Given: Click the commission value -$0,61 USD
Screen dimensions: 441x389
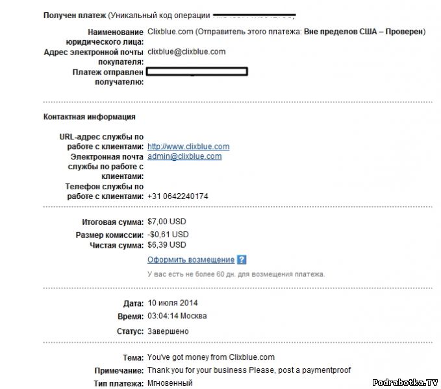Looking at the screenshot, I should point(168,235).
